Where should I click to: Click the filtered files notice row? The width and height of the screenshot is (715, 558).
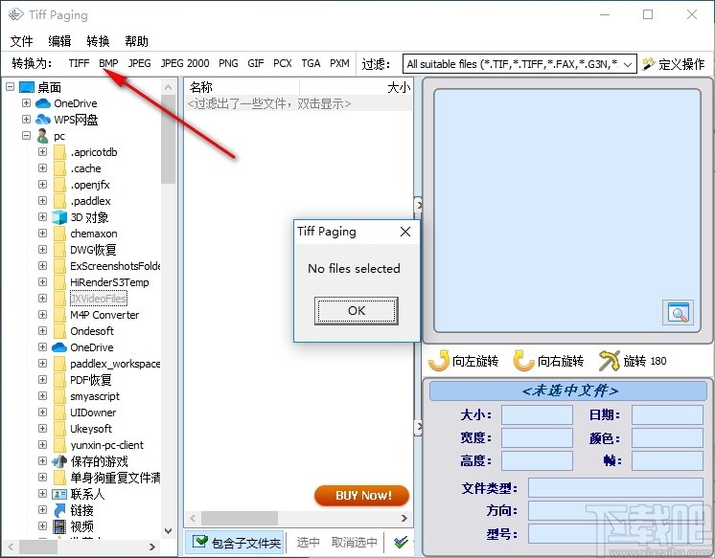pyautogui.click(x=298, y=104)
